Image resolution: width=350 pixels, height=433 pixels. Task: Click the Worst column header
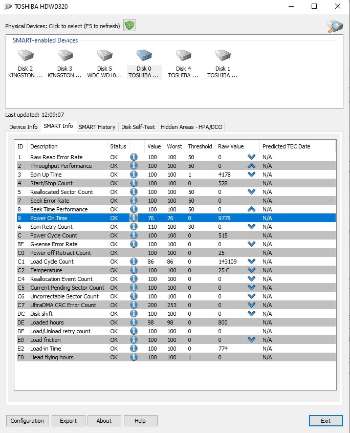tap(174, 146)
